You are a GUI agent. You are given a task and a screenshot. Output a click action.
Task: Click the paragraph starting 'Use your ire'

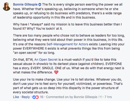[x=68, y=86]
